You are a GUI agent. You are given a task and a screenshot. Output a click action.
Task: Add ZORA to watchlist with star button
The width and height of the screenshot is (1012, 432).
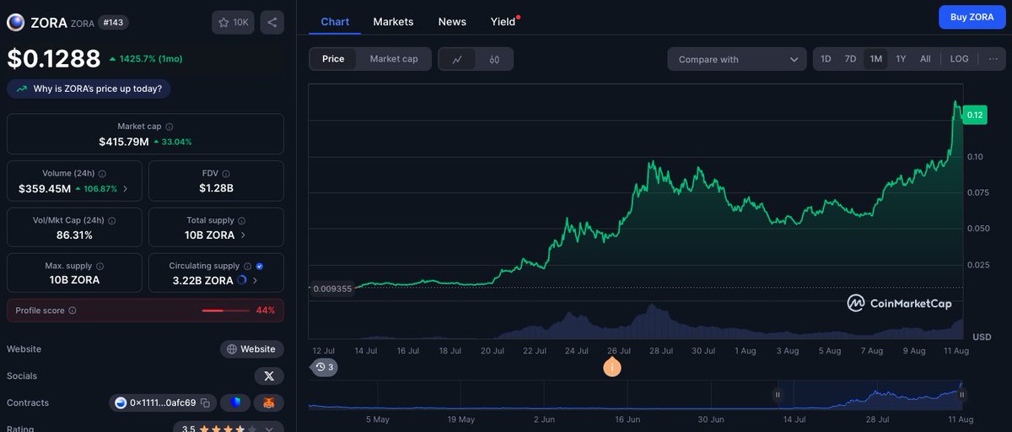(233, 23)
